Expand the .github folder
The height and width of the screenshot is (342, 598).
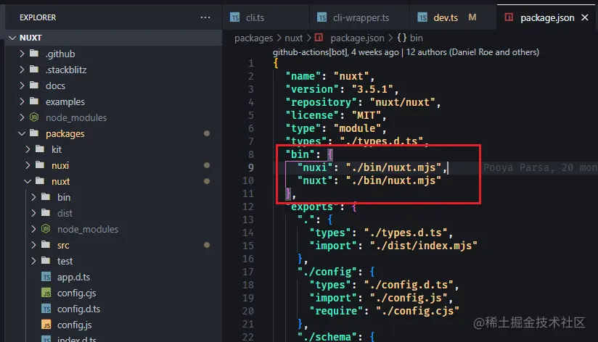pos(22,54)
